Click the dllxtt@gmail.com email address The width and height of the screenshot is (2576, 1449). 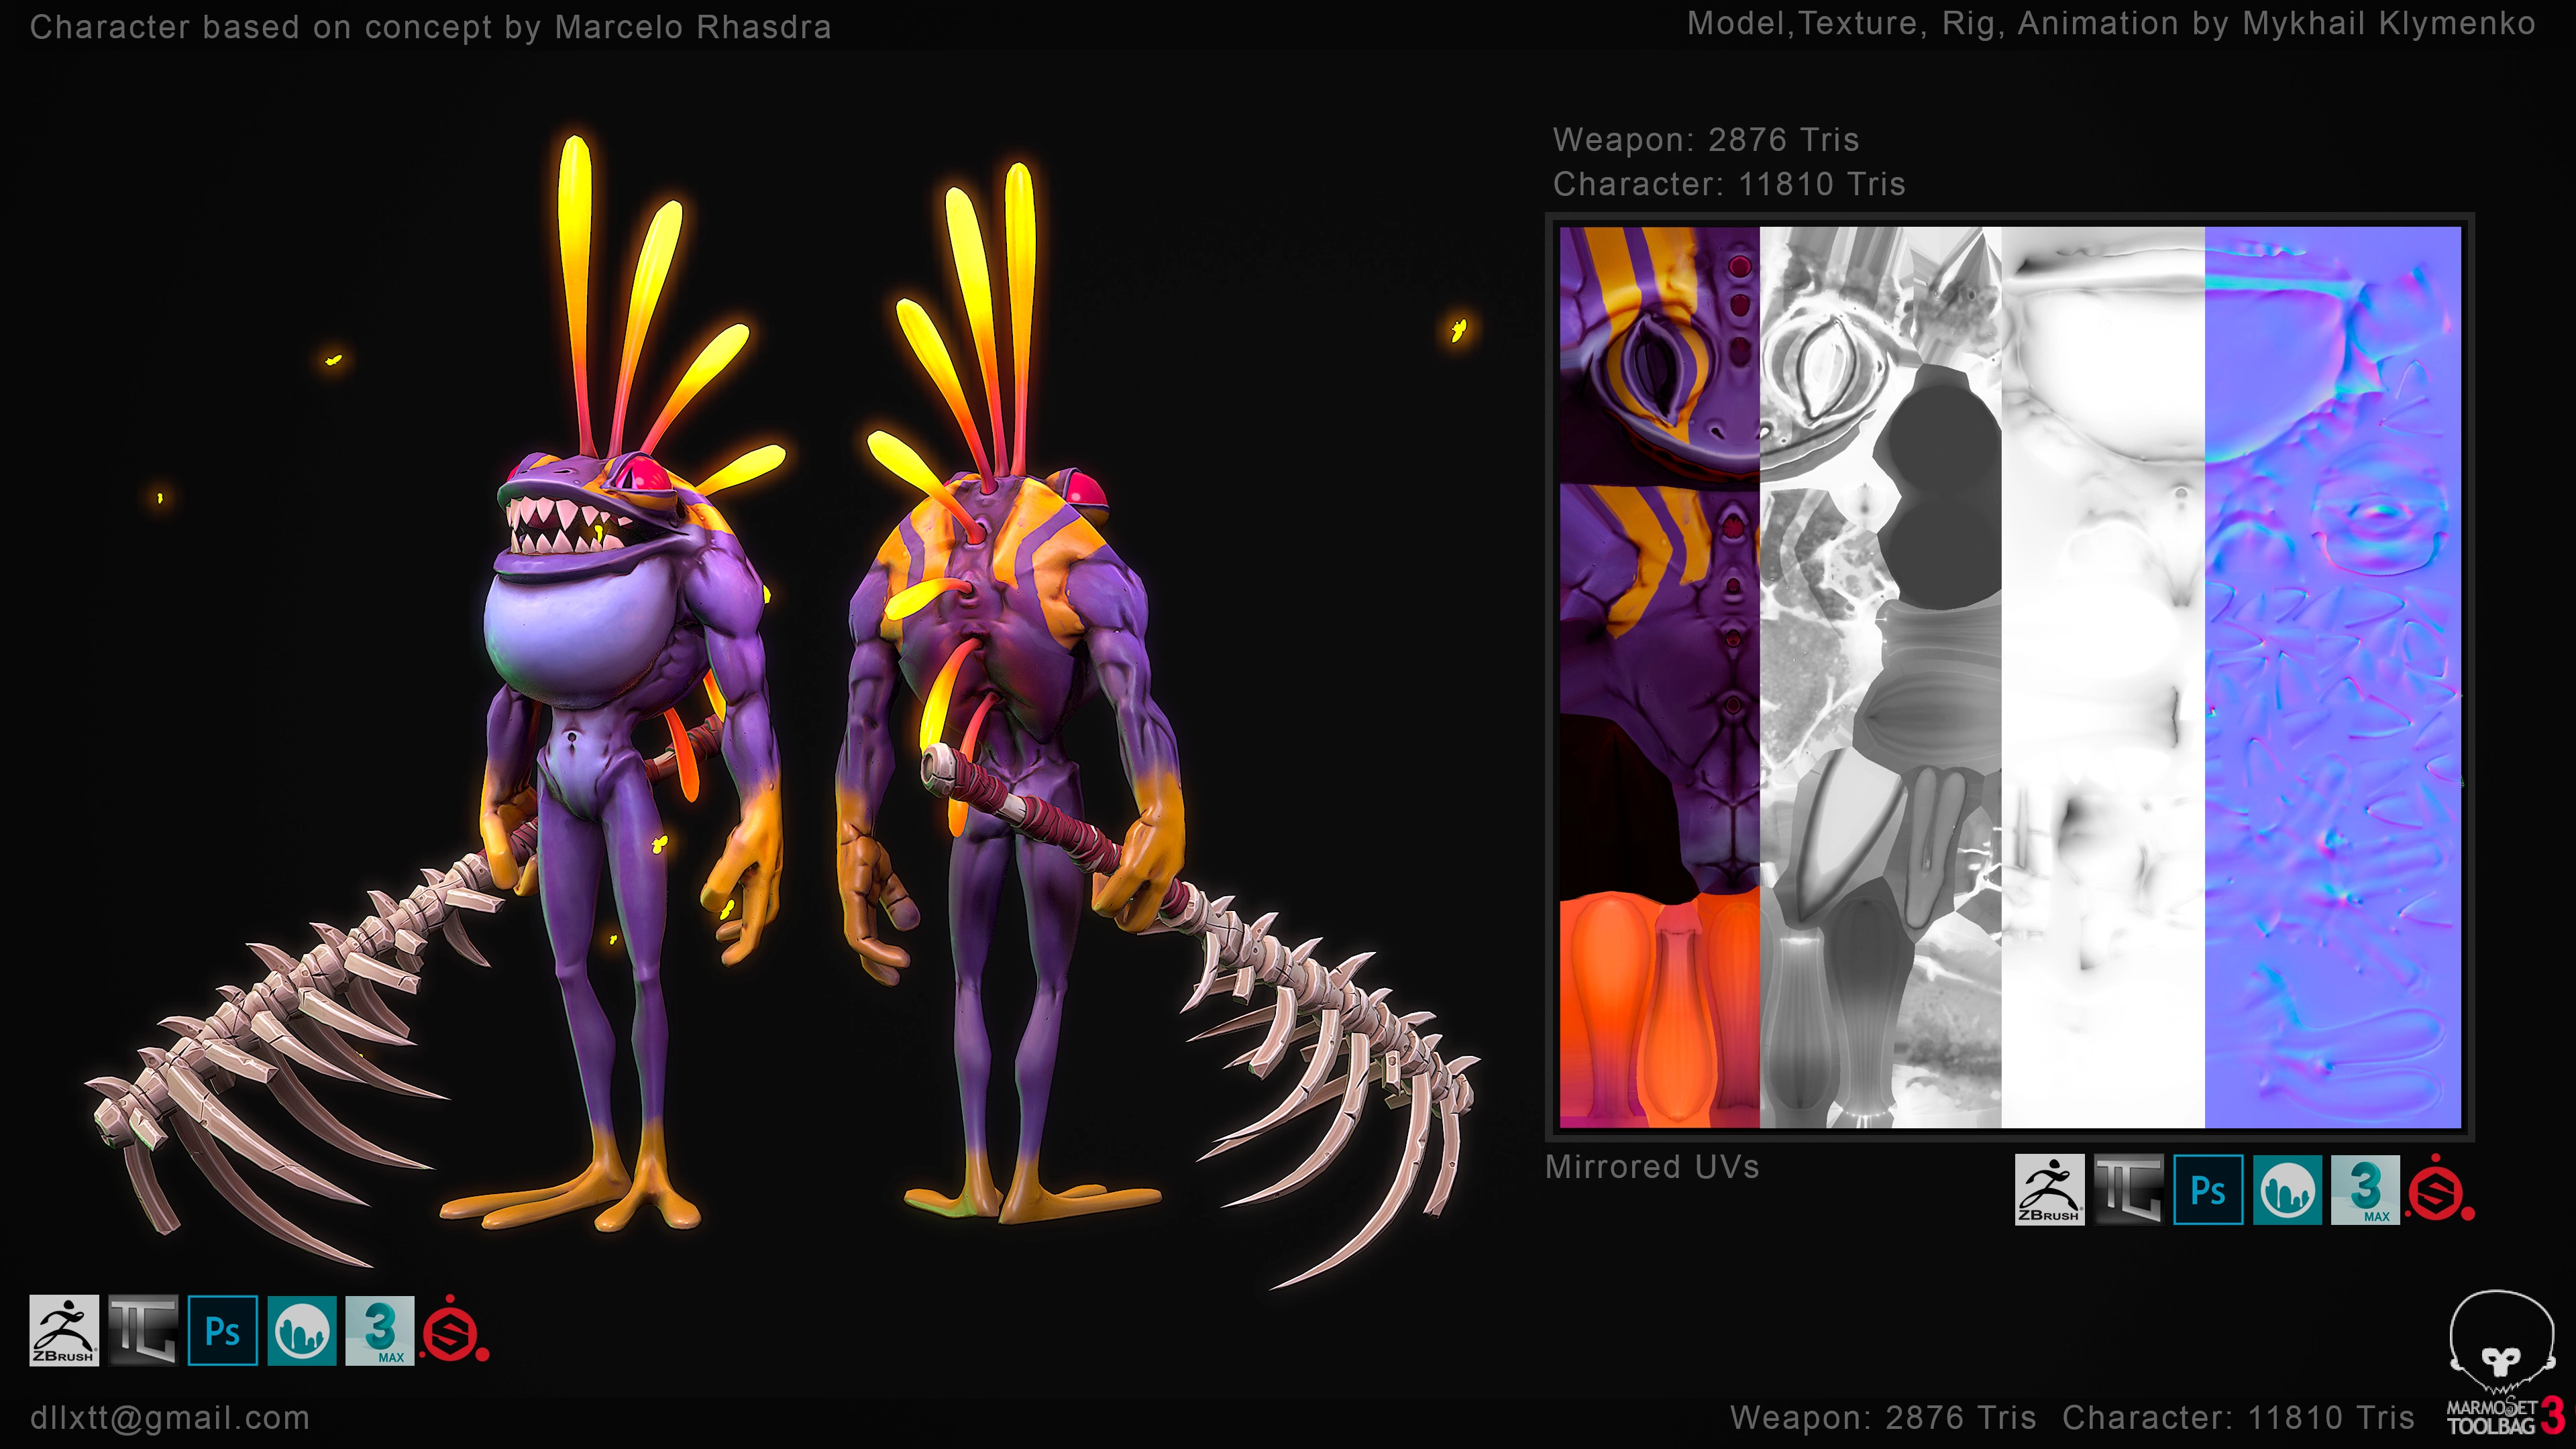pos(170,1417)
